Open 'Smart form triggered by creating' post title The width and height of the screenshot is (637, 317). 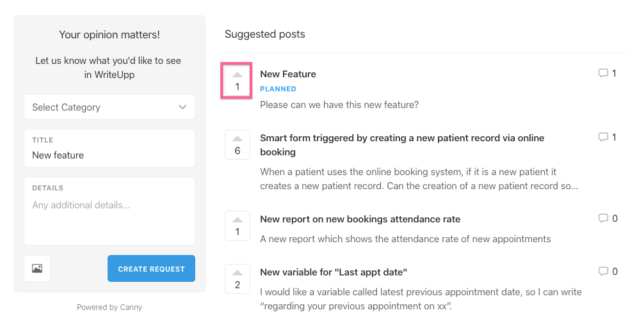tap(402, 144)
